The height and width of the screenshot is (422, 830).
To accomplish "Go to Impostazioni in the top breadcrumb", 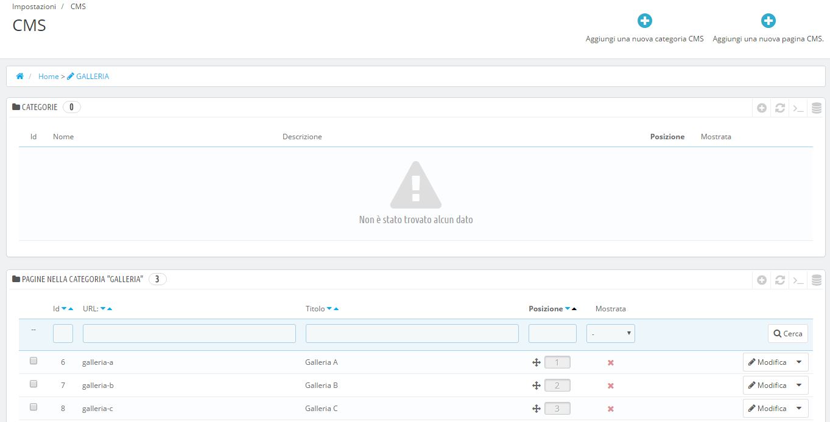I will pos(34,7).
